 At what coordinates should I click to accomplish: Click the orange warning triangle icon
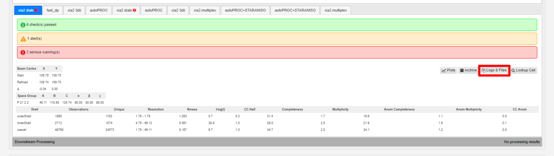[23, 39]
